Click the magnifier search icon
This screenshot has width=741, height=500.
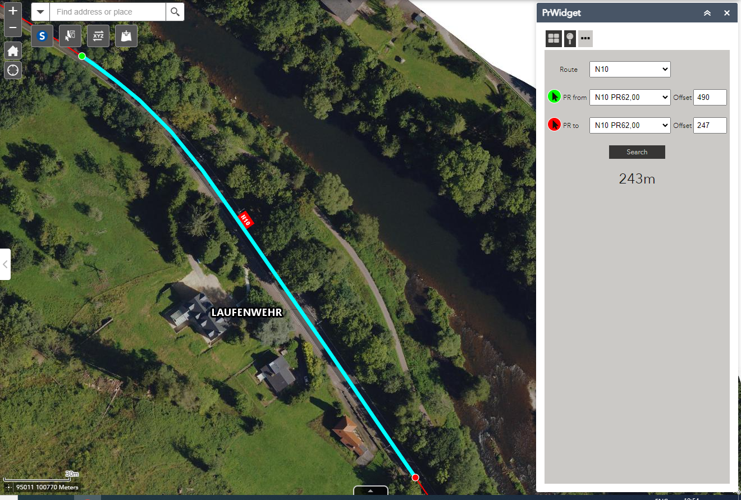(175, 12)
